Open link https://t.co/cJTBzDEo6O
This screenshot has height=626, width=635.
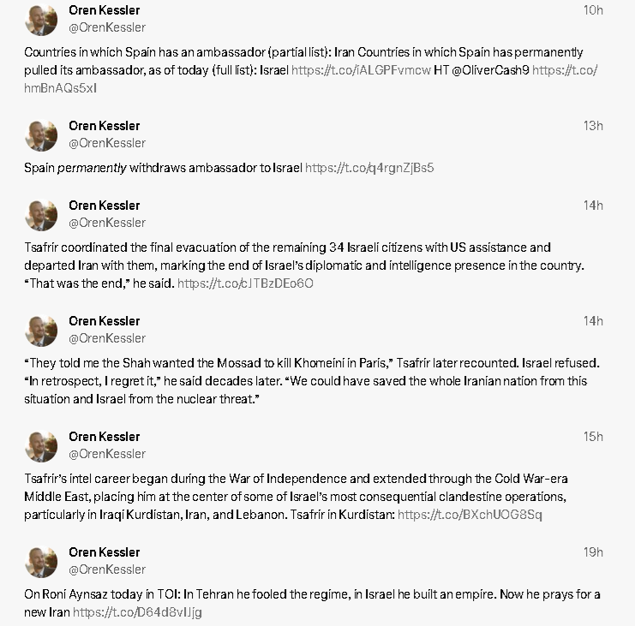[245, 283]
